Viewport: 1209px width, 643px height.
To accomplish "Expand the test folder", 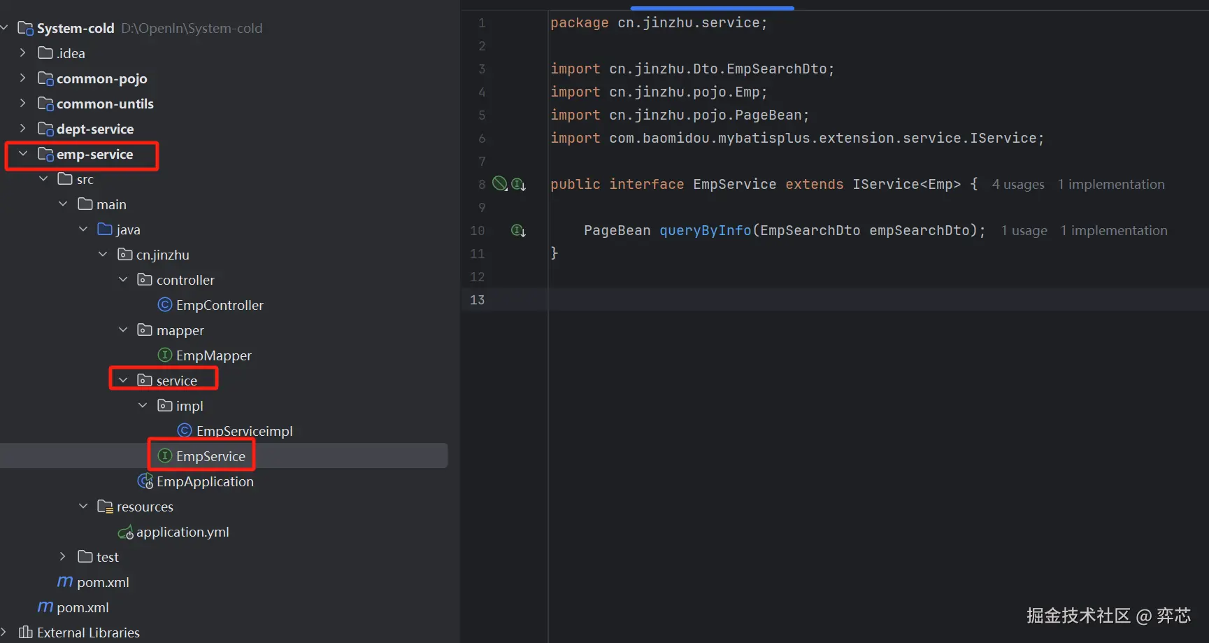I will (63, 557).
